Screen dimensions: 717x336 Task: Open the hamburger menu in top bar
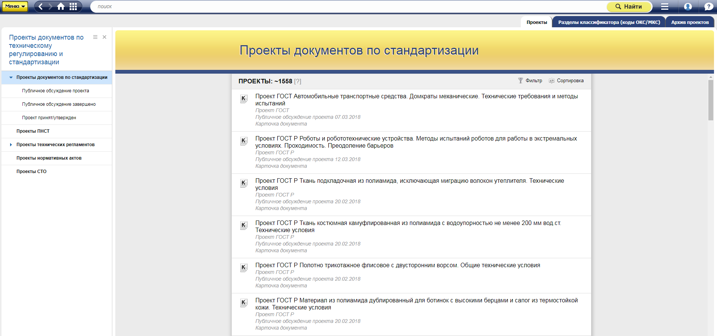[665, 6]
